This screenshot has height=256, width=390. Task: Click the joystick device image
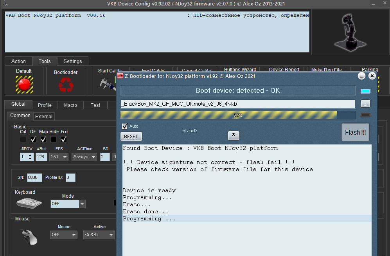(347, 32)
